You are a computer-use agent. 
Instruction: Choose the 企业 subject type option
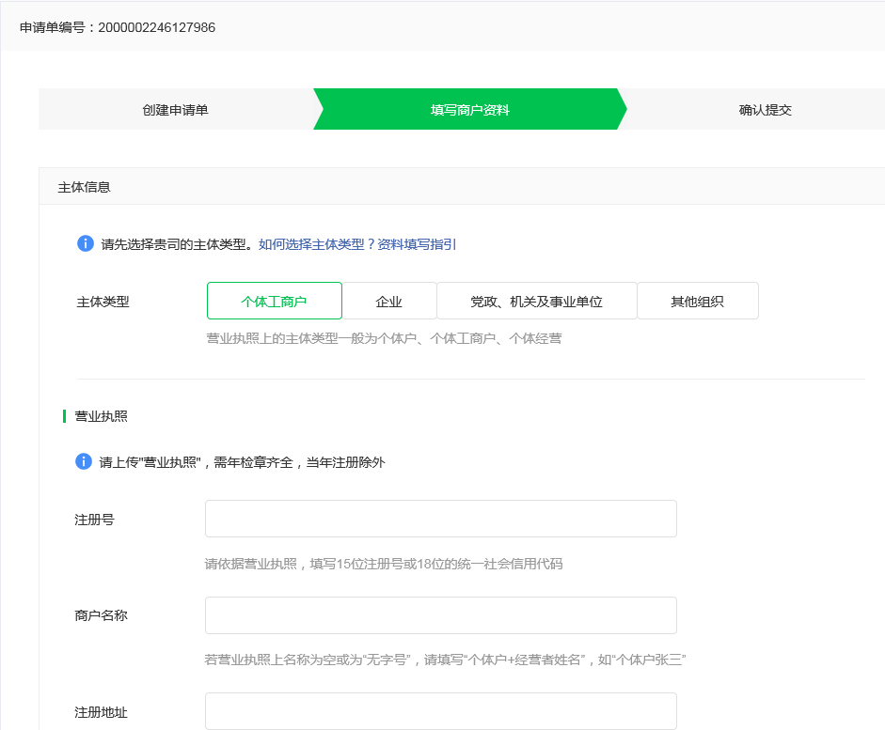pos(388,302)
